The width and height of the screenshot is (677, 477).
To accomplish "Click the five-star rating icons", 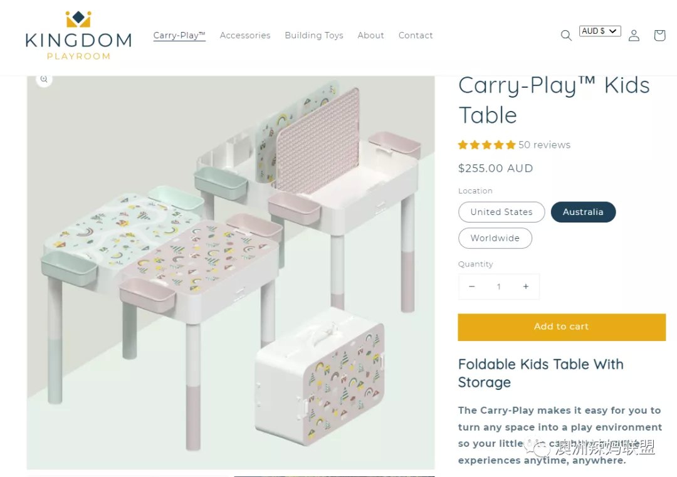I will (x=487, y=145).
